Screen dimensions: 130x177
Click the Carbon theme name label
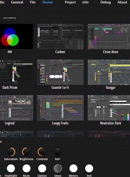(60, 52)
